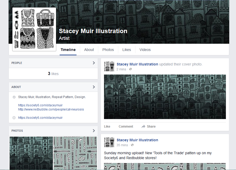
Task: Open the Tools of the Trade post image
Action: (165, 166)
